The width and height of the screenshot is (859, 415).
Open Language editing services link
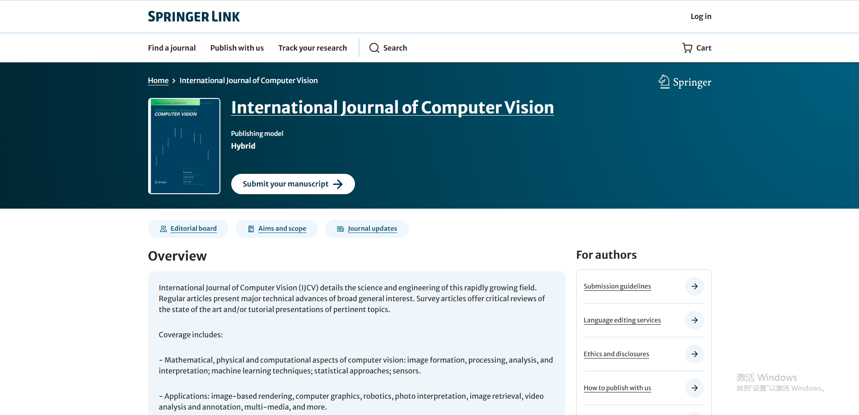[622, 320]
